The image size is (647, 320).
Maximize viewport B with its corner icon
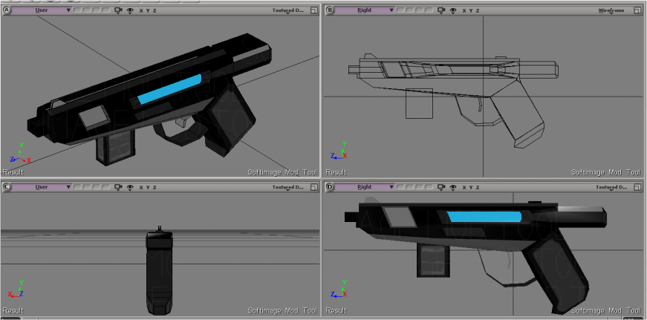pyautogui.click(x=638, y=10)
